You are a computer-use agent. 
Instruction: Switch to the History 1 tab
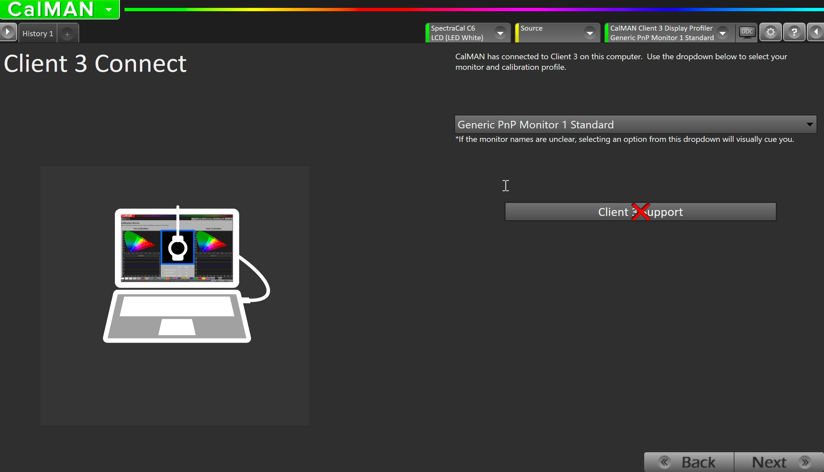(38, 34)
